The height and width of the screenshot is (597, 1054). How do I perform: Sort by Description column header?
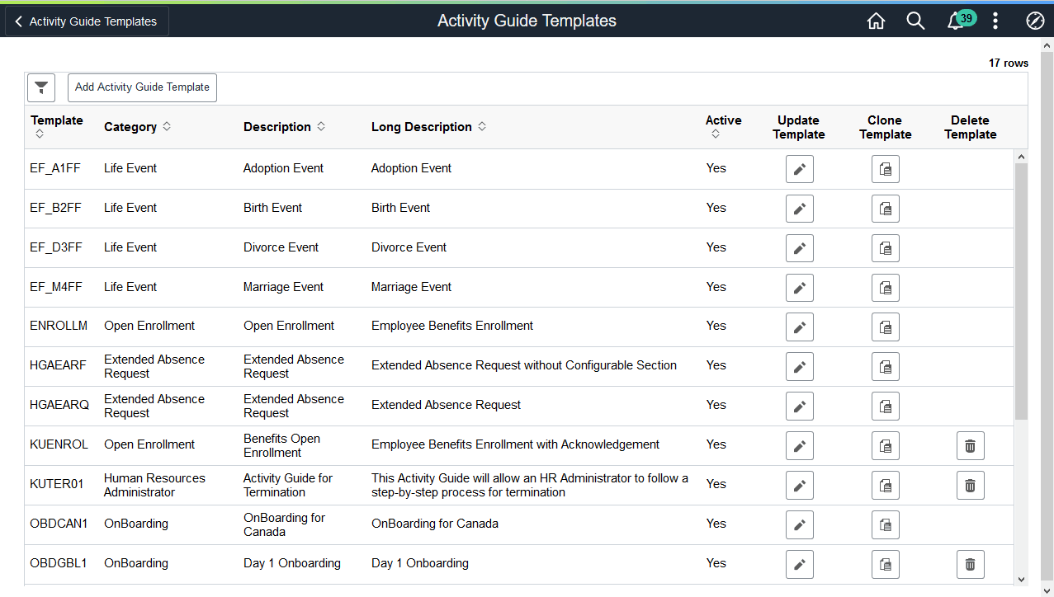(x=284, y=127)
